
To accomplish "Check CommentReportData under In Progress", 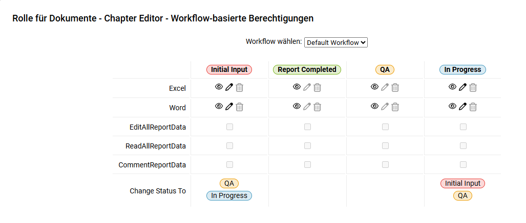I will click(464, 164).
